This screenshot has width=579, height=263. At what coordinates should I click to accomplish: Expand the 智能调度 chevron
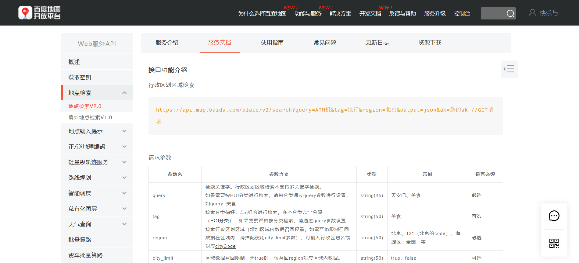click(x=124, y=193)
